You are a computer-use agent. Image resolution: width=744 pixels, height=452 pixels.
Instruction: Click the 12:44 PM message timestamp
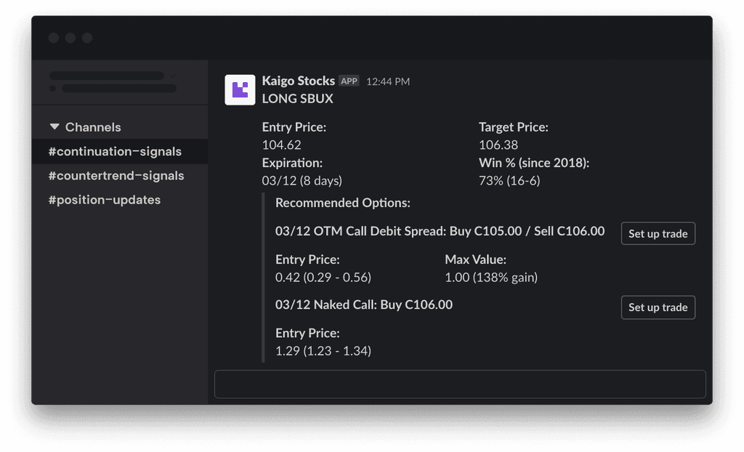pos(388,81)
